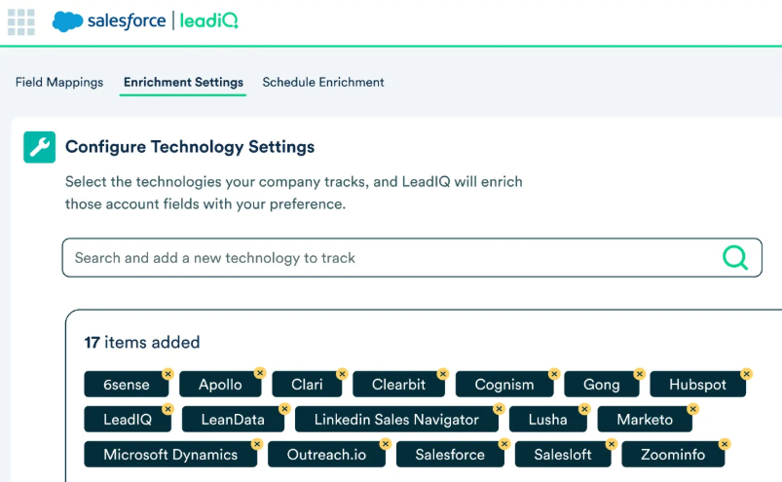Image resolution: width=782 pixels, height=482 pixels.
Task: Remove the Lusha tag
Action: (x=585, y=409)
